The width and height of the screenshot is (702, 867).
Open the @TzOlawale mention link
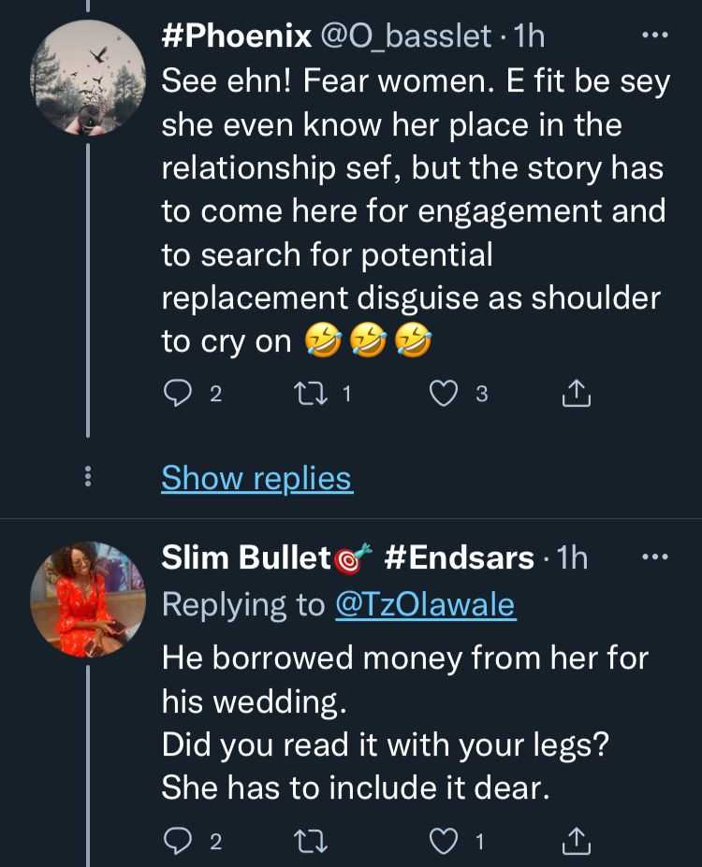tap(425, 605)
